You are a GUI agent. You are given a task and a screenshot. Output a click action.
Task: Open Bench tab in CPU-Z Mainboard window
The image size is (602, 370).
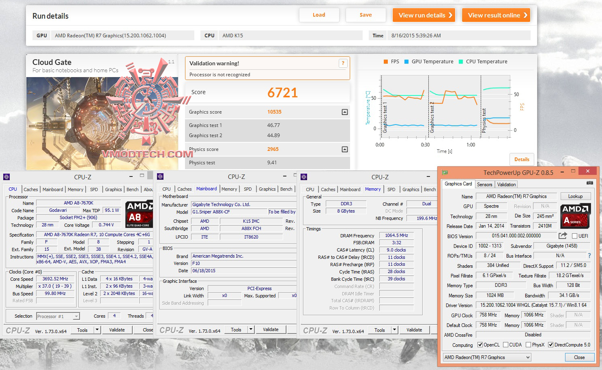click(x=286, y=189)
